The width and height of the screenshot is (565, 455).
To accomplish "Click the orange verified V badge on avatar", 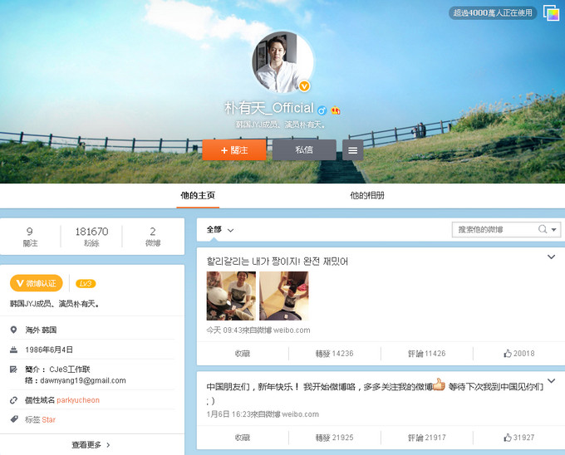I will [x=304, y=86].
